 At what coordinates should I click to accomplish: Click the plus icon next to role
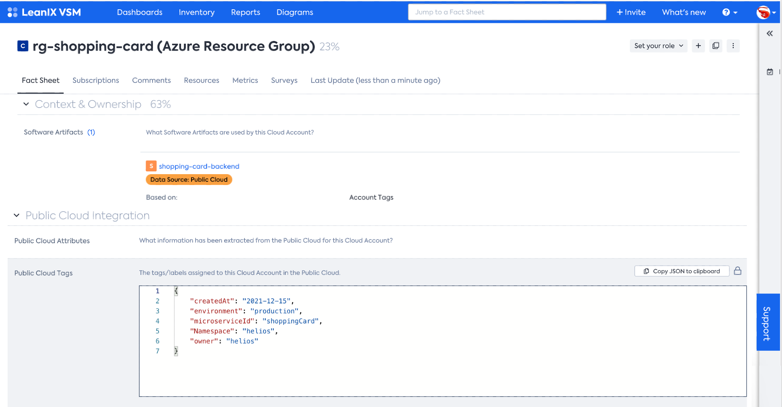[x=699, y=46]
